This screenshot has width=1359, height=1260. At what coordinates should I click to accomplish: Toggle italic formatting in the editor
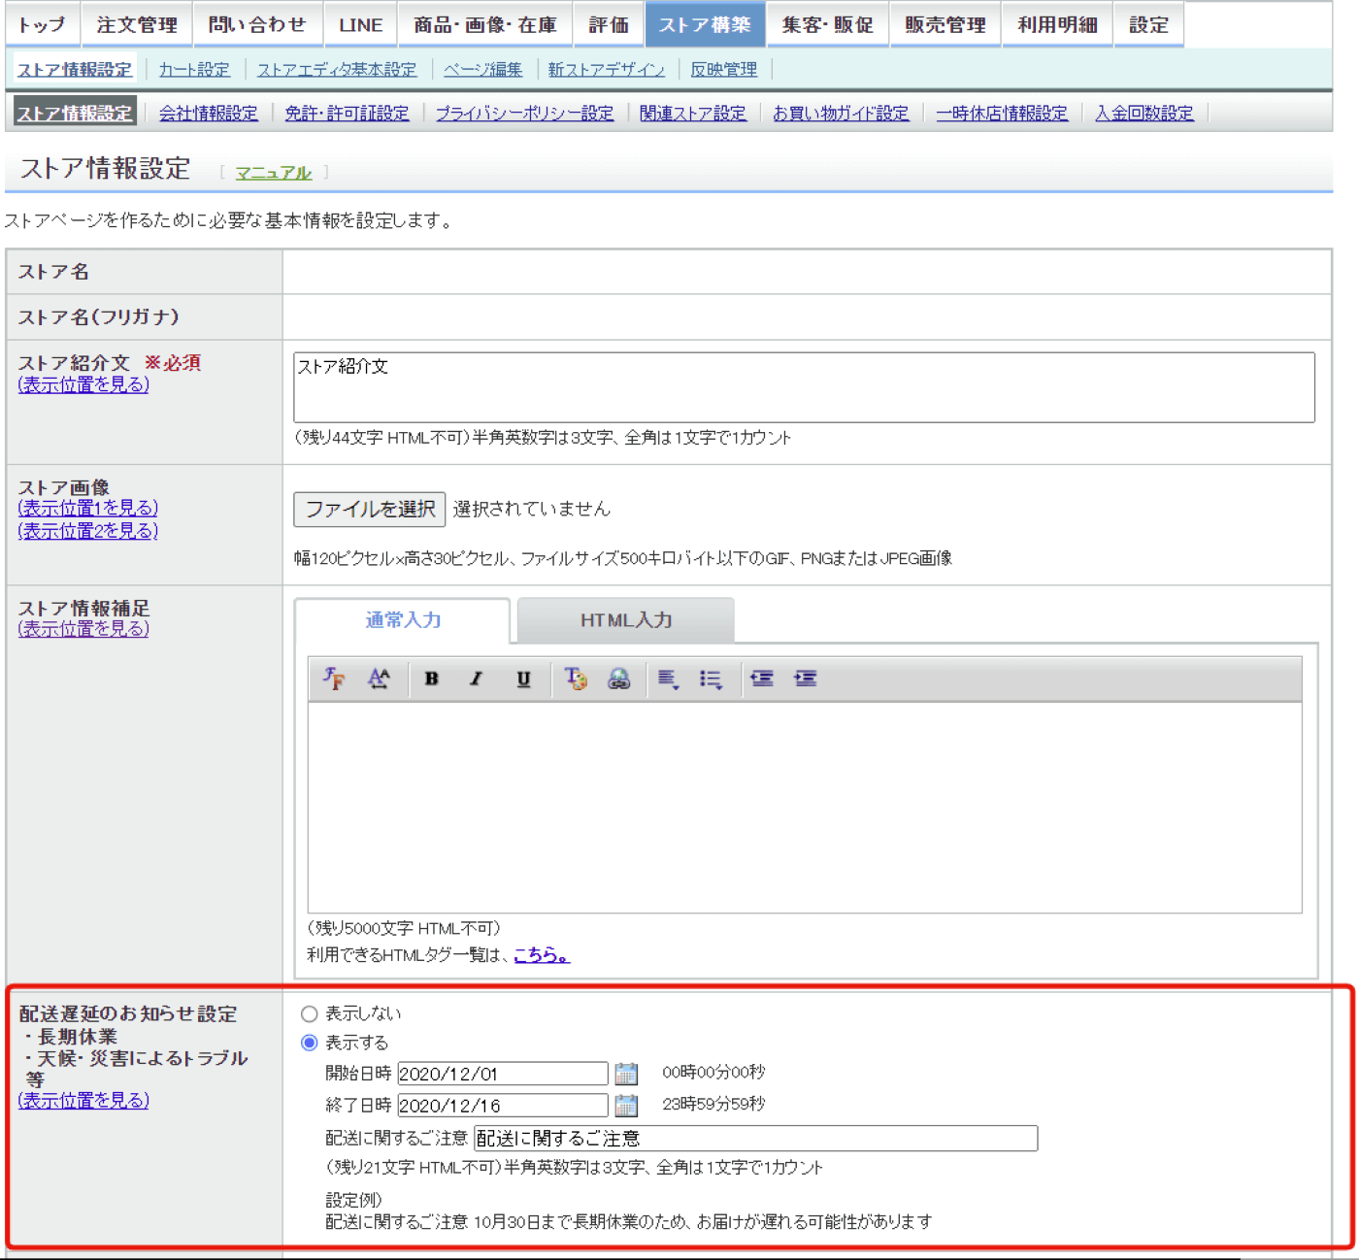(x=477, y=679)
